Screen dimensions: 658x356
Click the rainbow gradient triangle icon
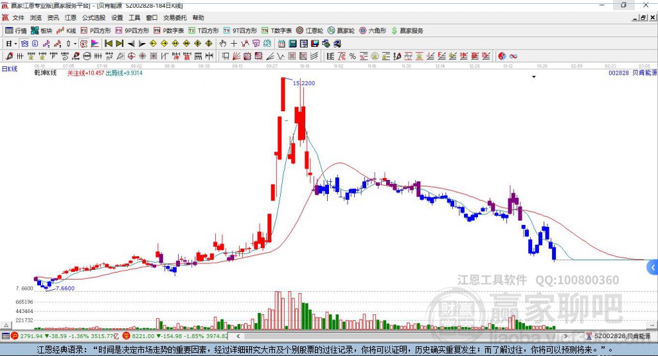(x=95, y=44)
